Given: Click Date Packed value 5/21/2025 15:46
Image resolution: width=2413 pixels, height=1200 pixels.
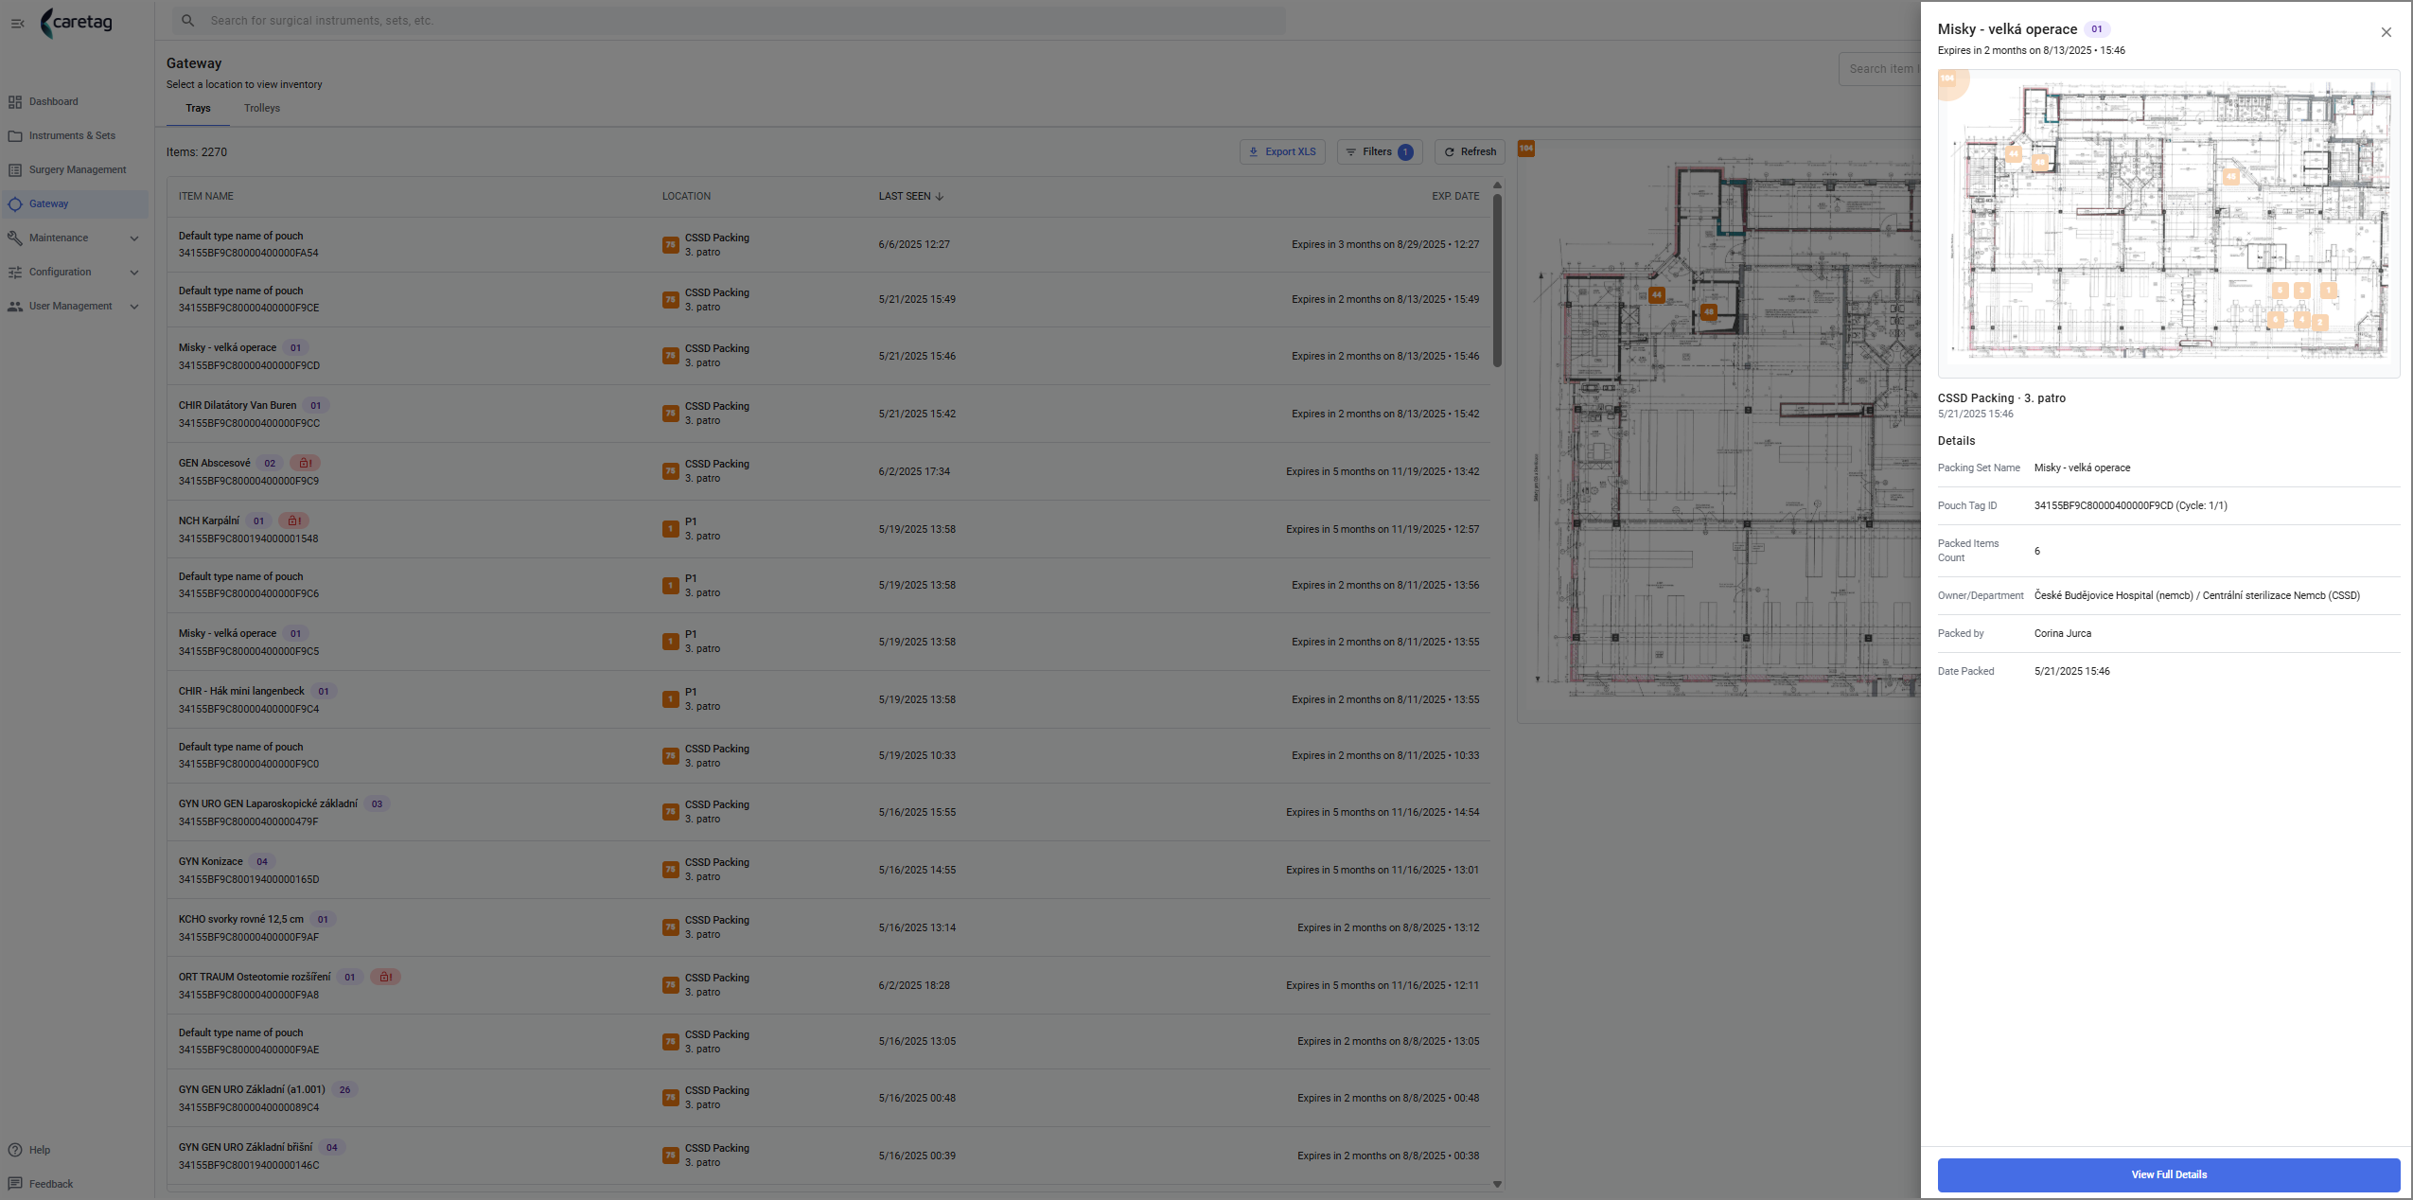Looking at the screenshot, I should [2071, 672].
